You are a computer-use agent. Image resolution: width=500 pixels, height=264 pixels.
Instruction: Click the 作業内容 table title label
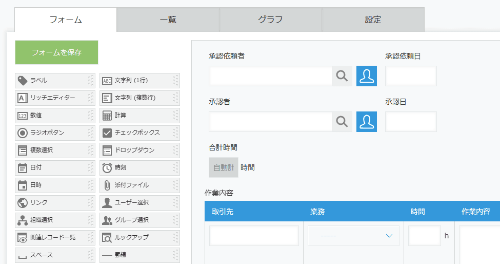coord(219,193)
